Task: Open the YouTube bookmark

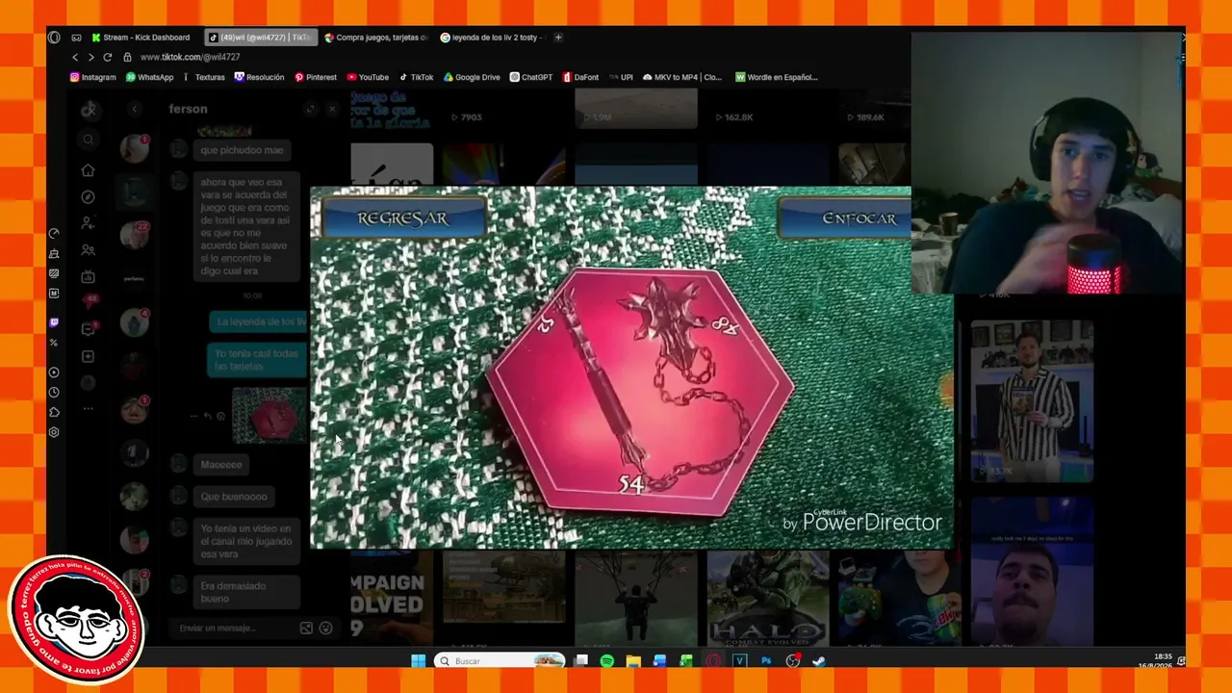Action: pos(368,77)
